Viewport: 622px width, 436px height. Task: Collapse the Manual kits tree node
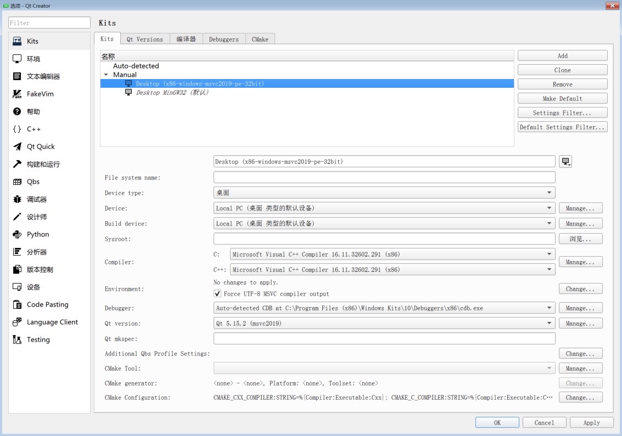[106, 75]
